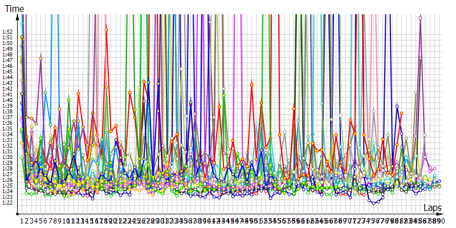Viewport: 456px width, 228px height.
Task: Select the 1:37 tick label on the Y axis
Action: [x=7, y=117]
